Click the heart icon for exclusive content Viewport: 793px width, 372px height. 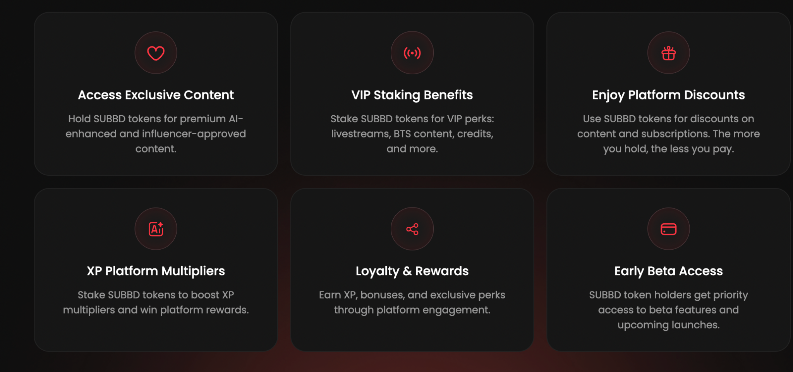[156, 53]
